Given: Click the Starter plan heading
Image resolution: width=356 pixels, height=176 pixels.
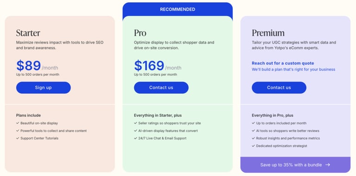Looking at the screenshot, I should 28,33.
